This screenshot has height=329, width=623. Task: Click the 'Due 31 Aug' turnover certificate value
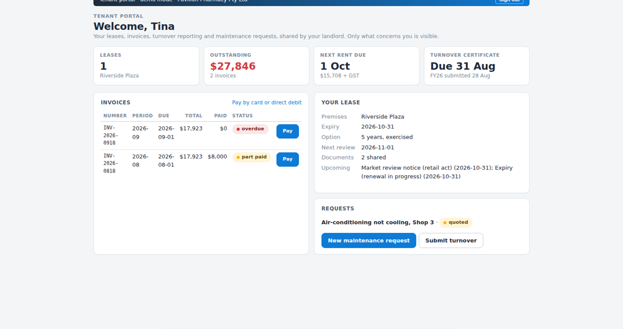pos(463,66)
